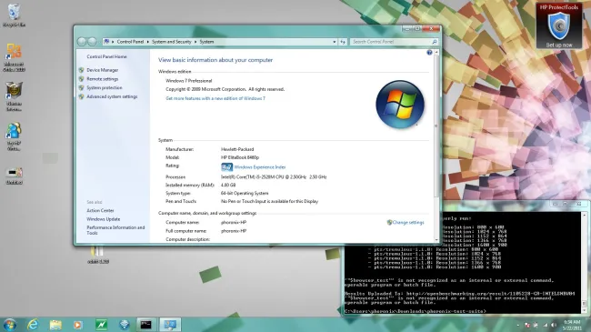The image size is (591, 332).
Task: Click the network signal icon in system tray
Action: [x=545, y=325]
